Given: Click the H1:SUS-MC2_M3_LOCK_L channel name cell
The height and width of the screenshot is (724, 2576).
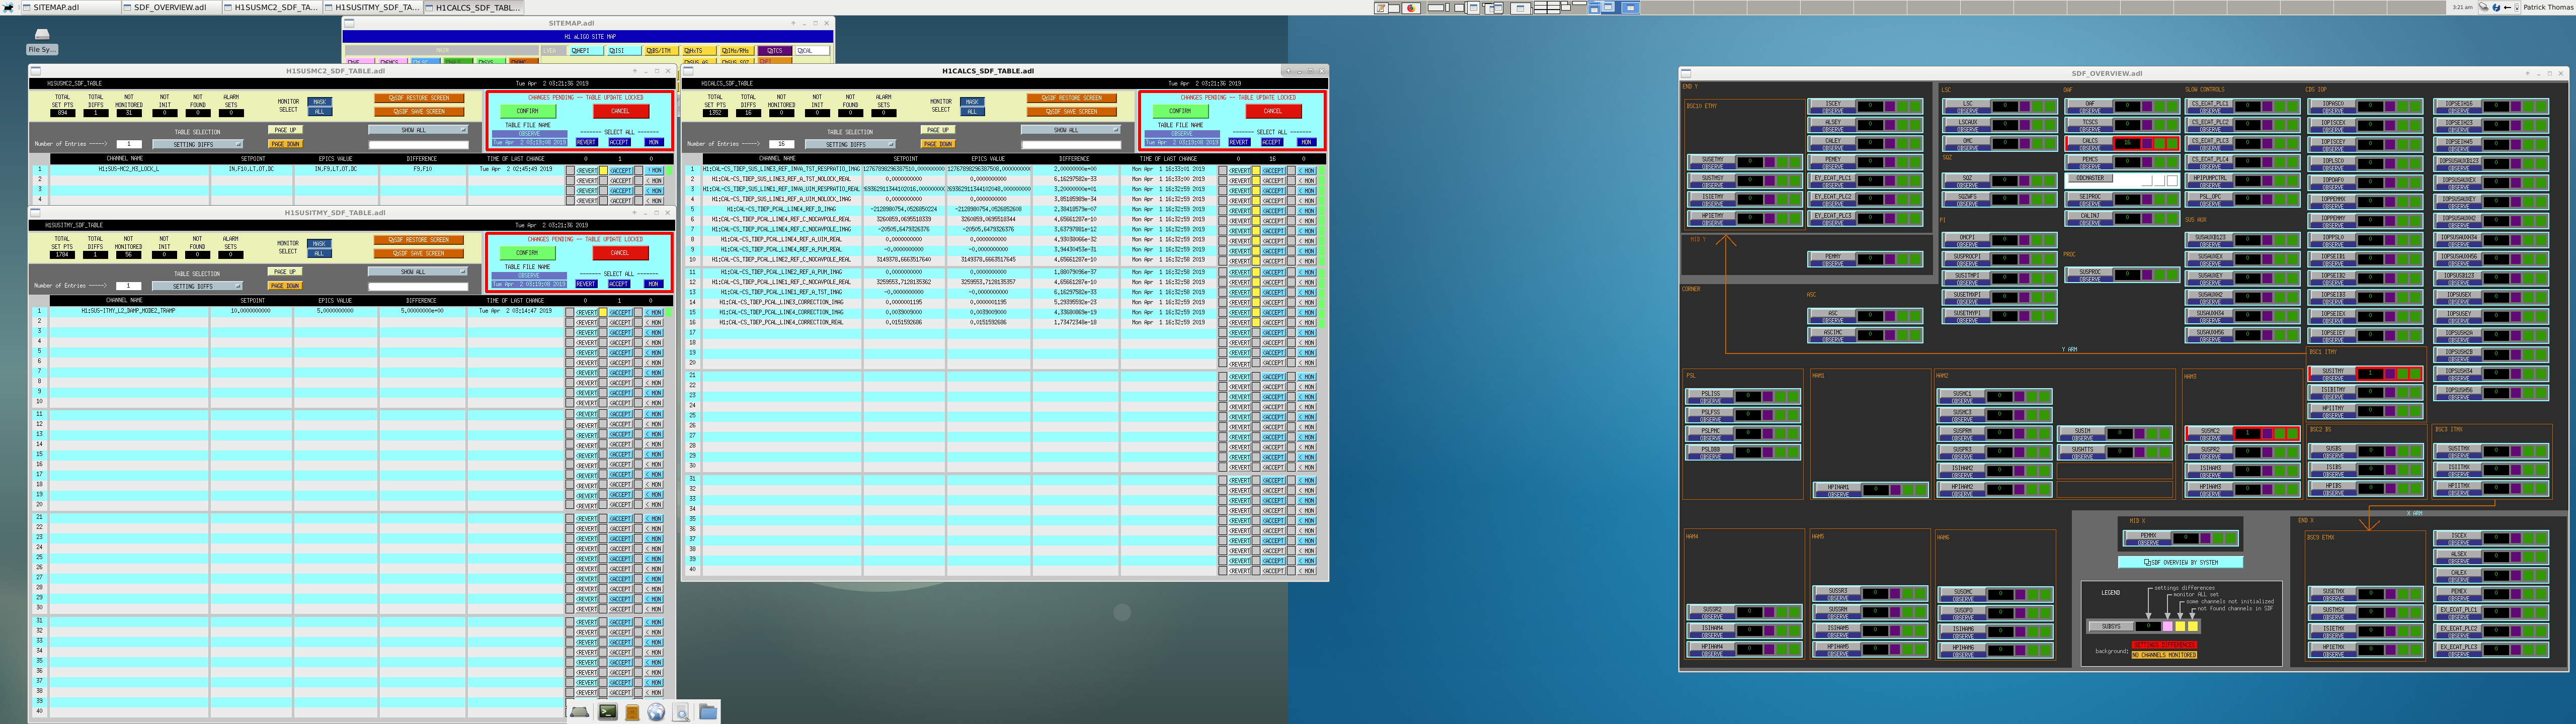Looking at the screenshot, I should [x=129, y=169].
